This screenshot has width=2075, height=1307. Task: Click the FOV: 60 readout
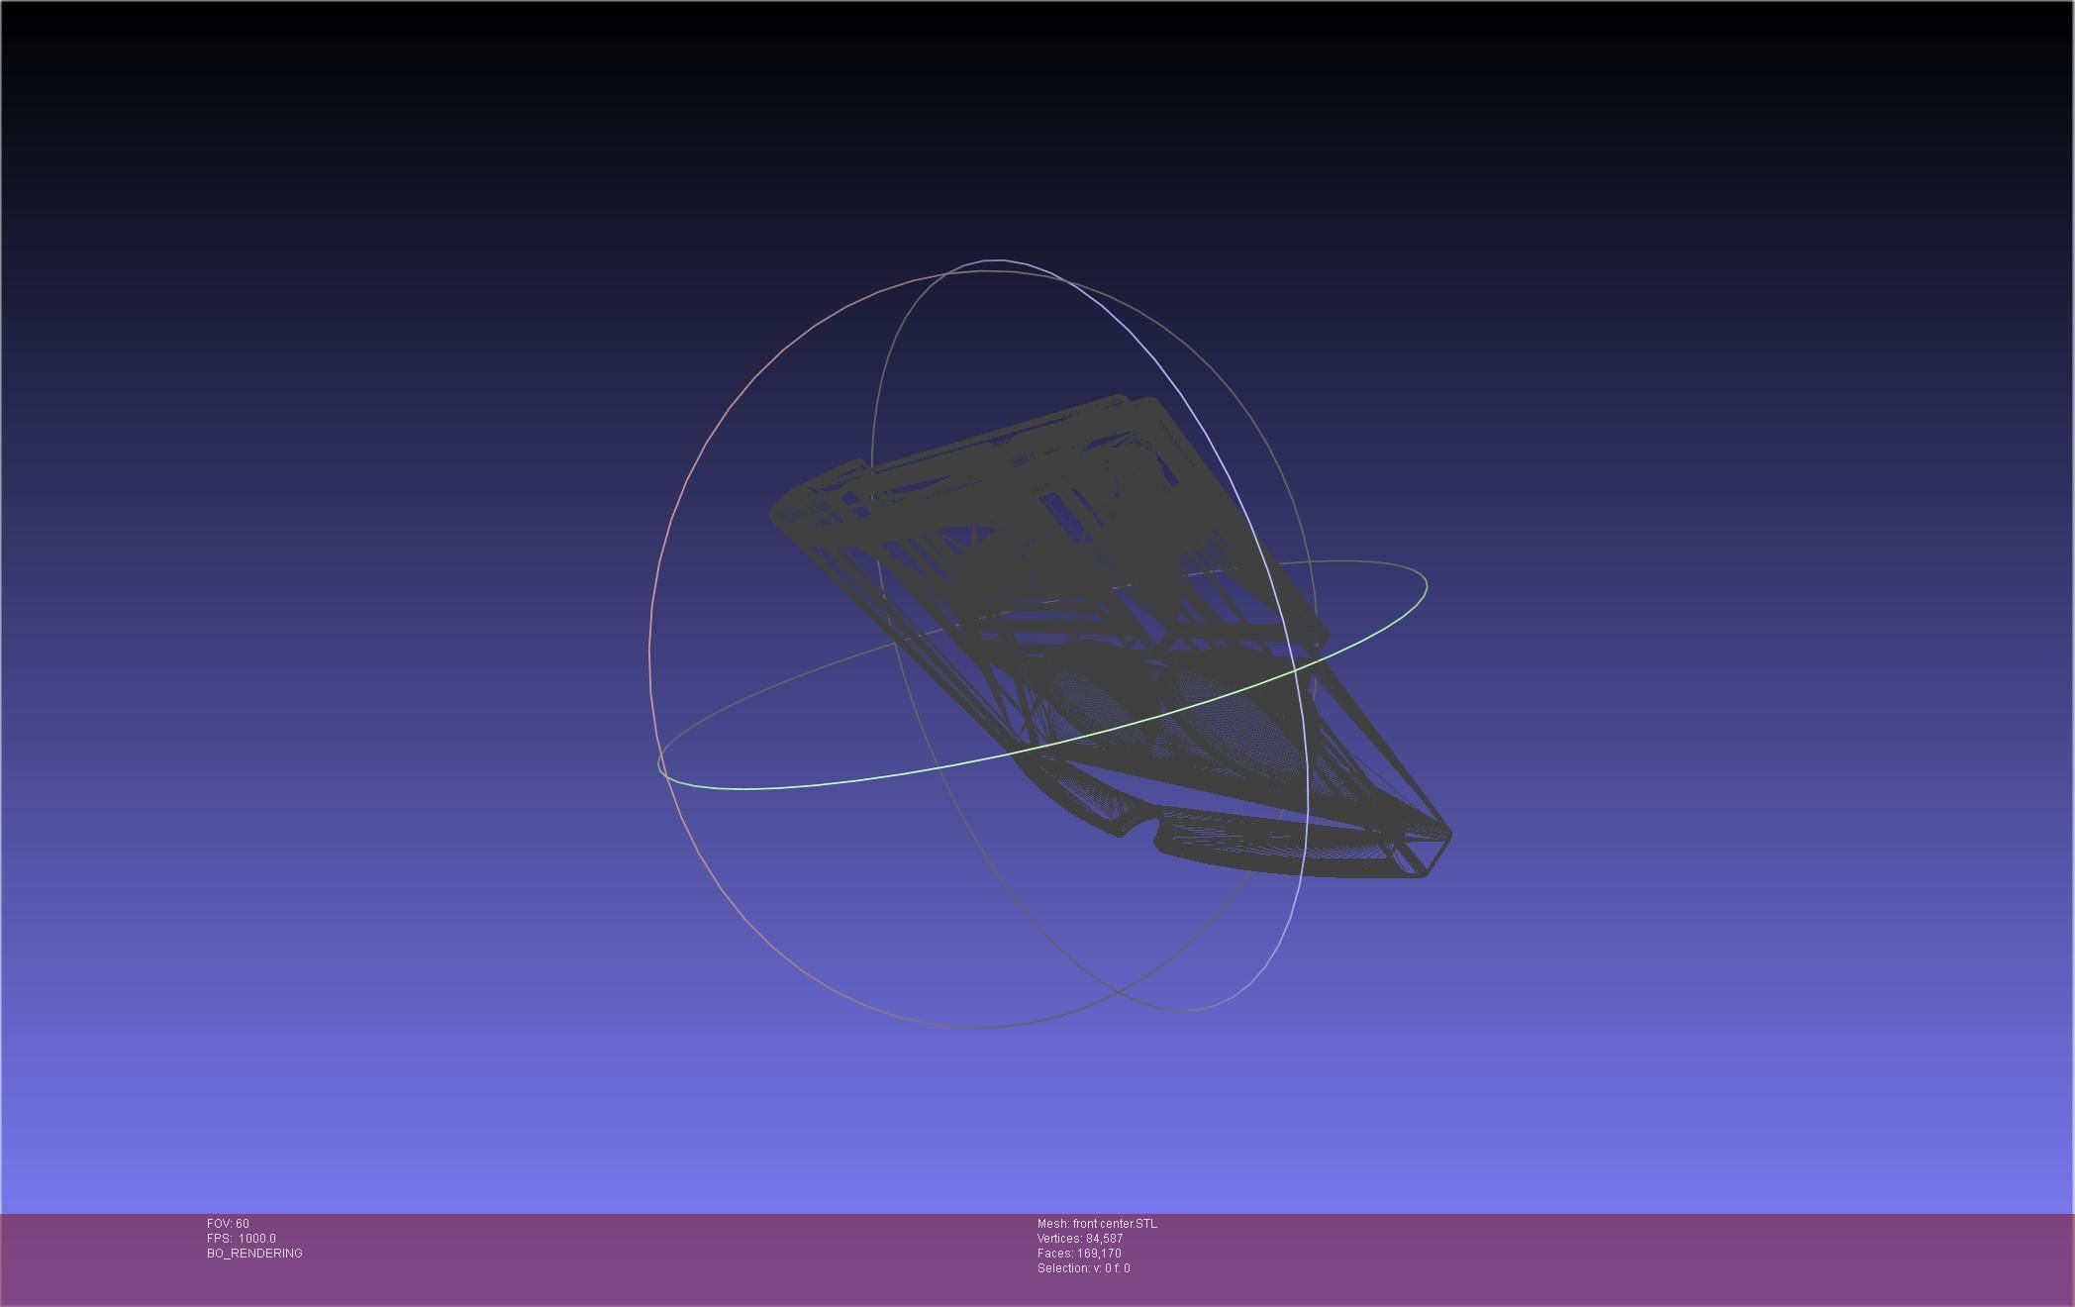[x=228, y=1224]
